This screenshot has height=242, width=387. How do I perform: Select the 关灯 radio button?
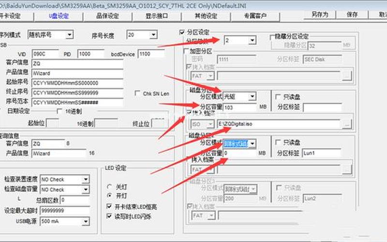coord(109,186)
